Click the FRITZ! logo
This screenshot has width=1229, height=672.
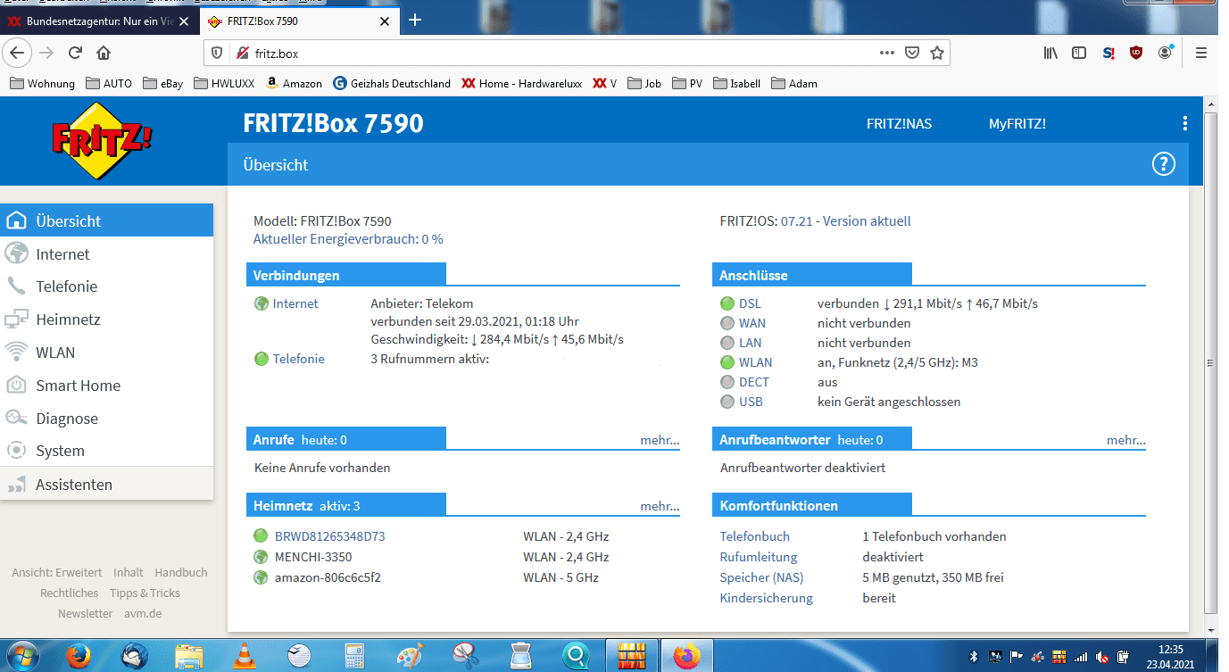coord(103,139)
